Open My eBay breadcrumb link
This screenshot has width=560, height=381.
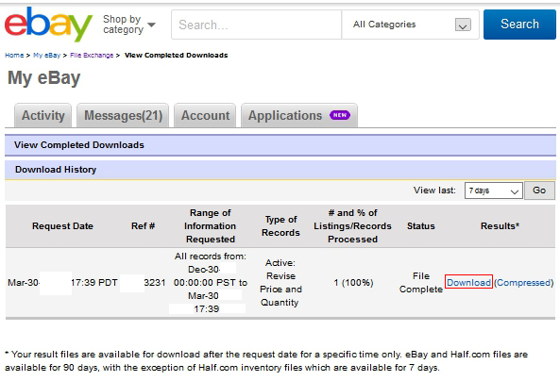[47, 56]
